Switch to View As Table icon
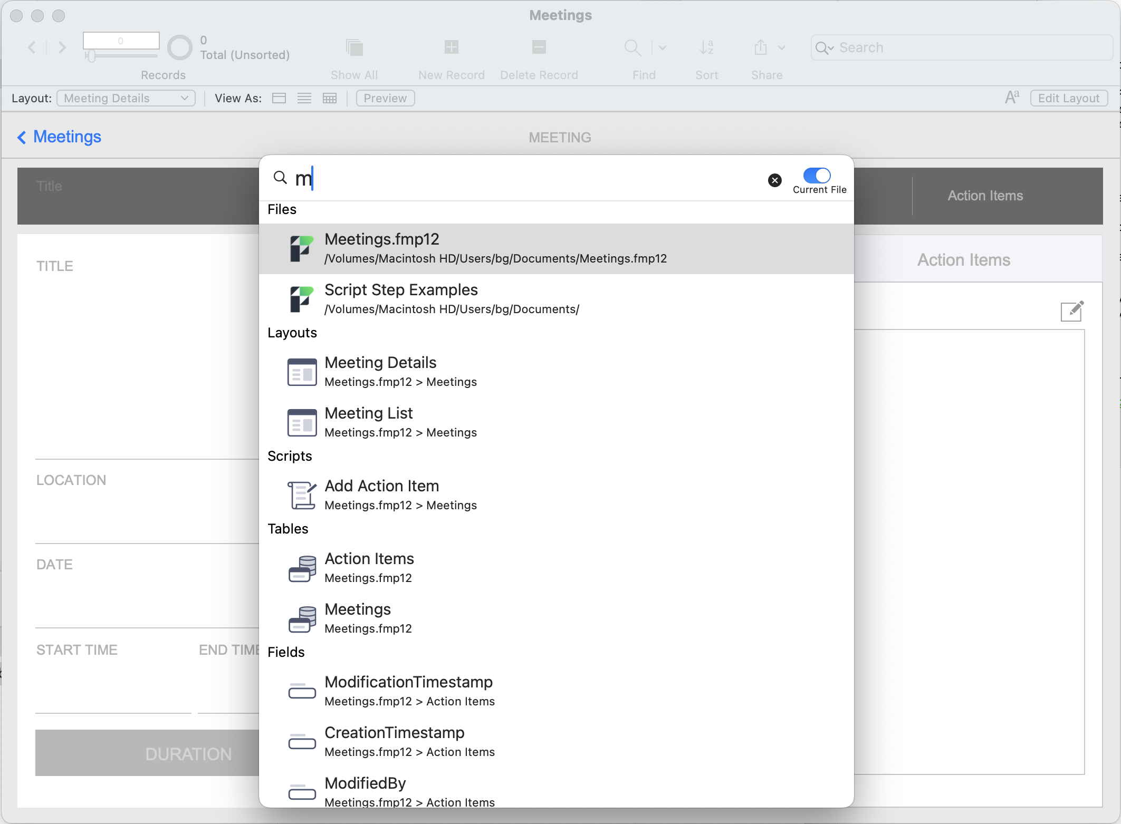Screen dimensions: 1121x824 pyautogui.click(x=330, y=99)
